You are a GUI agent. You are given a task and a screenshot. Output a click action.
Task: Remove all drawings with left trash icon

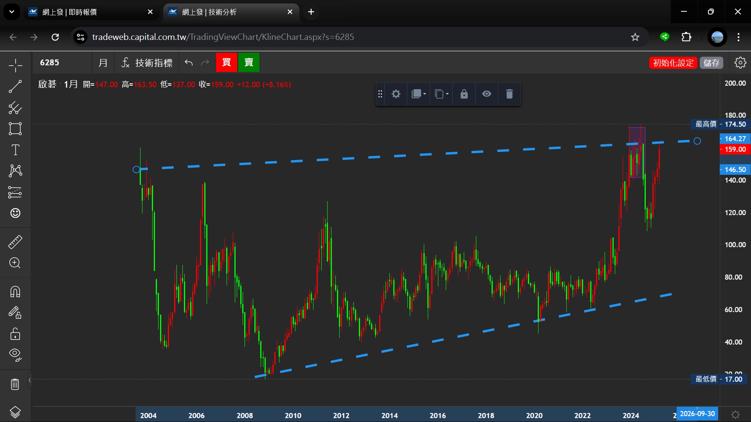tap(15, 384)
